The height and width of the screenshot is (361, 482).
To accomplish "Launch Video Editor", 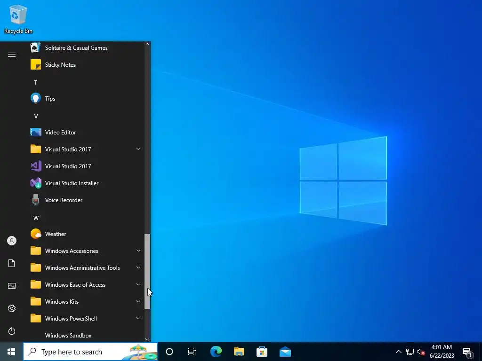I will click(x=86, y=132).
